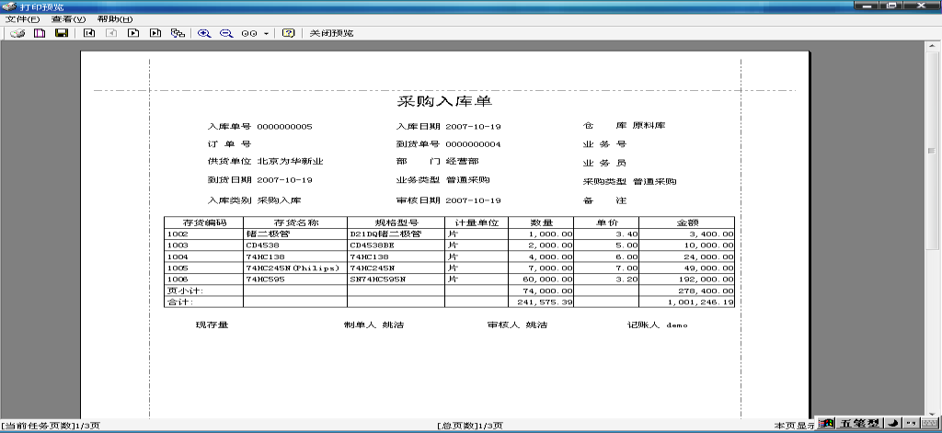Click the floppy disk Save icon

click(62, 34)
